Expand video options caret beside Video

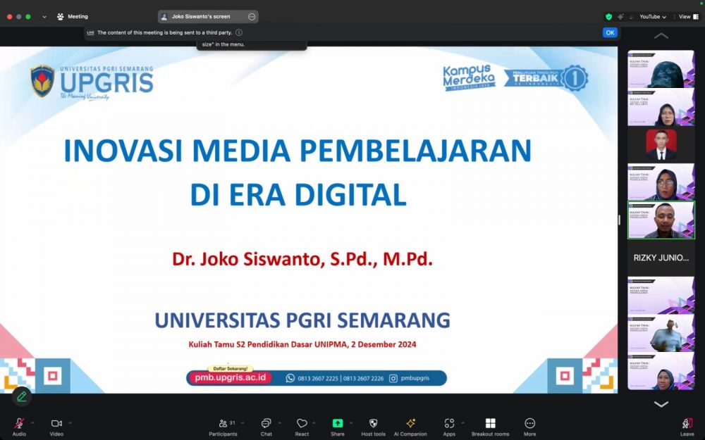[70, 423]
